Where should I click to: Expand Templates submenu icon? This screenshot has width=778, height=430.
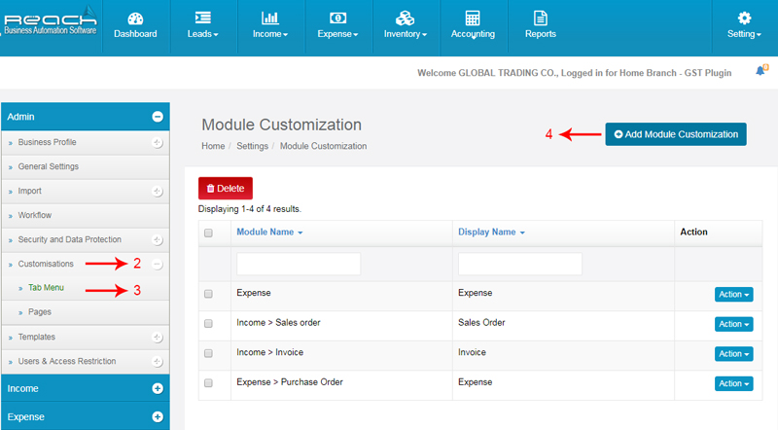[157, 338]
